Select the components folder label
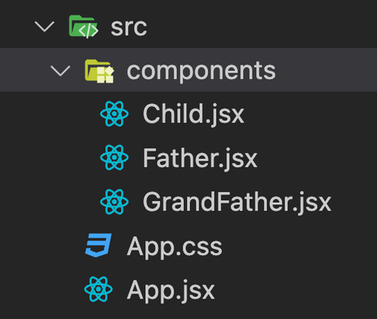The image size is (377, 319). pos(201,71)
